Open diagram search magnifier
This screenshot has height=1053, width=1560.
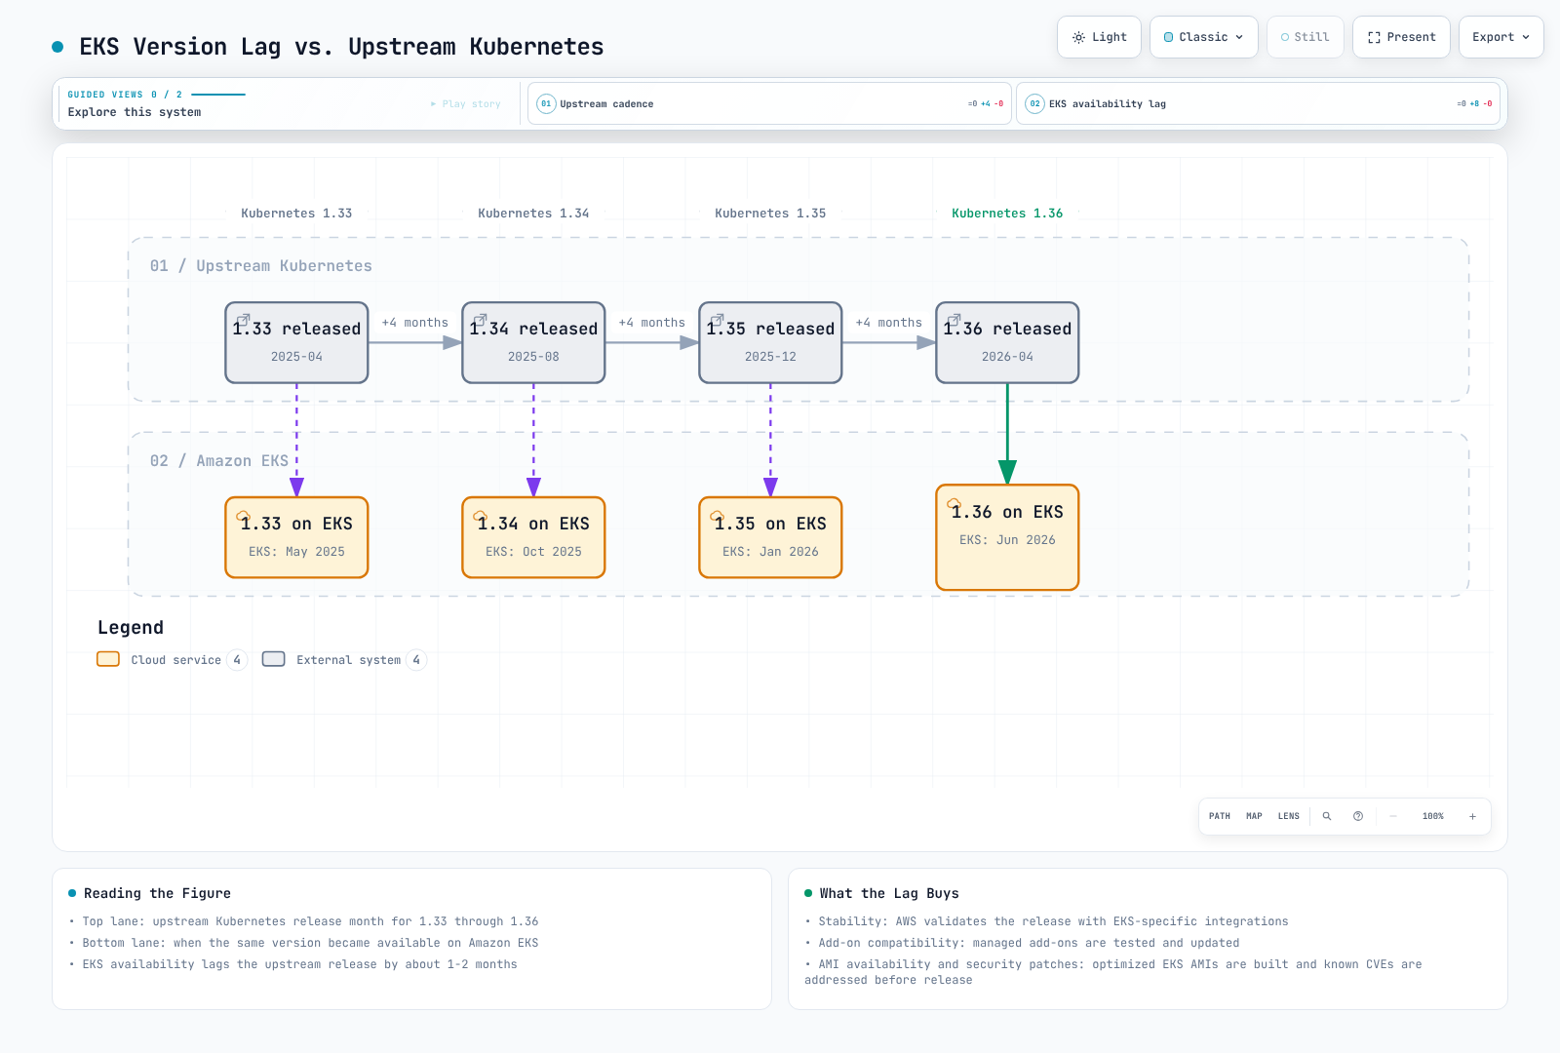(1327, 816)
